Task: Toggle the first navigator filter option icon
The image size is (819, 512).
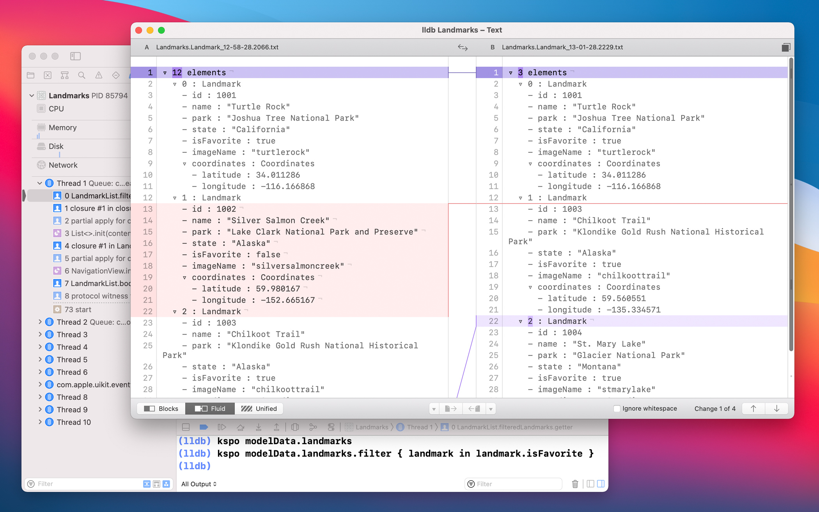Action: [x=147, y=484]
